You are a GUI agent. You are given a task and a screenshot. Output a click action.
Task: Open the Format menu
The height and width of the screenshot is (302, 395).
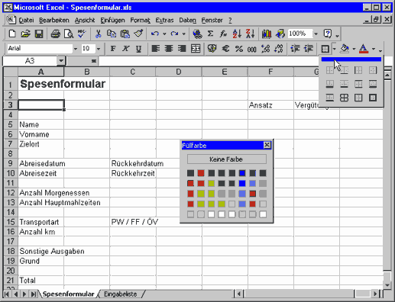(x=140, y=20)
